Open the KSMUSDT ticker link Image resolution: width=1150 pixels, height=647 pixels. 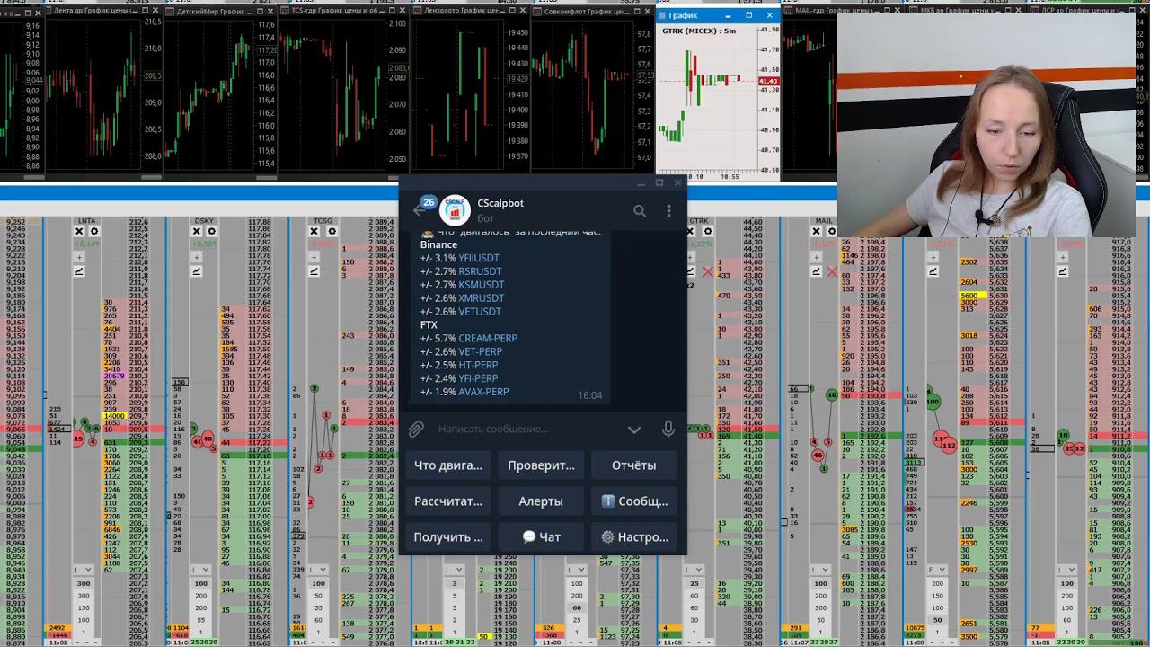click(x=482, y=285)
